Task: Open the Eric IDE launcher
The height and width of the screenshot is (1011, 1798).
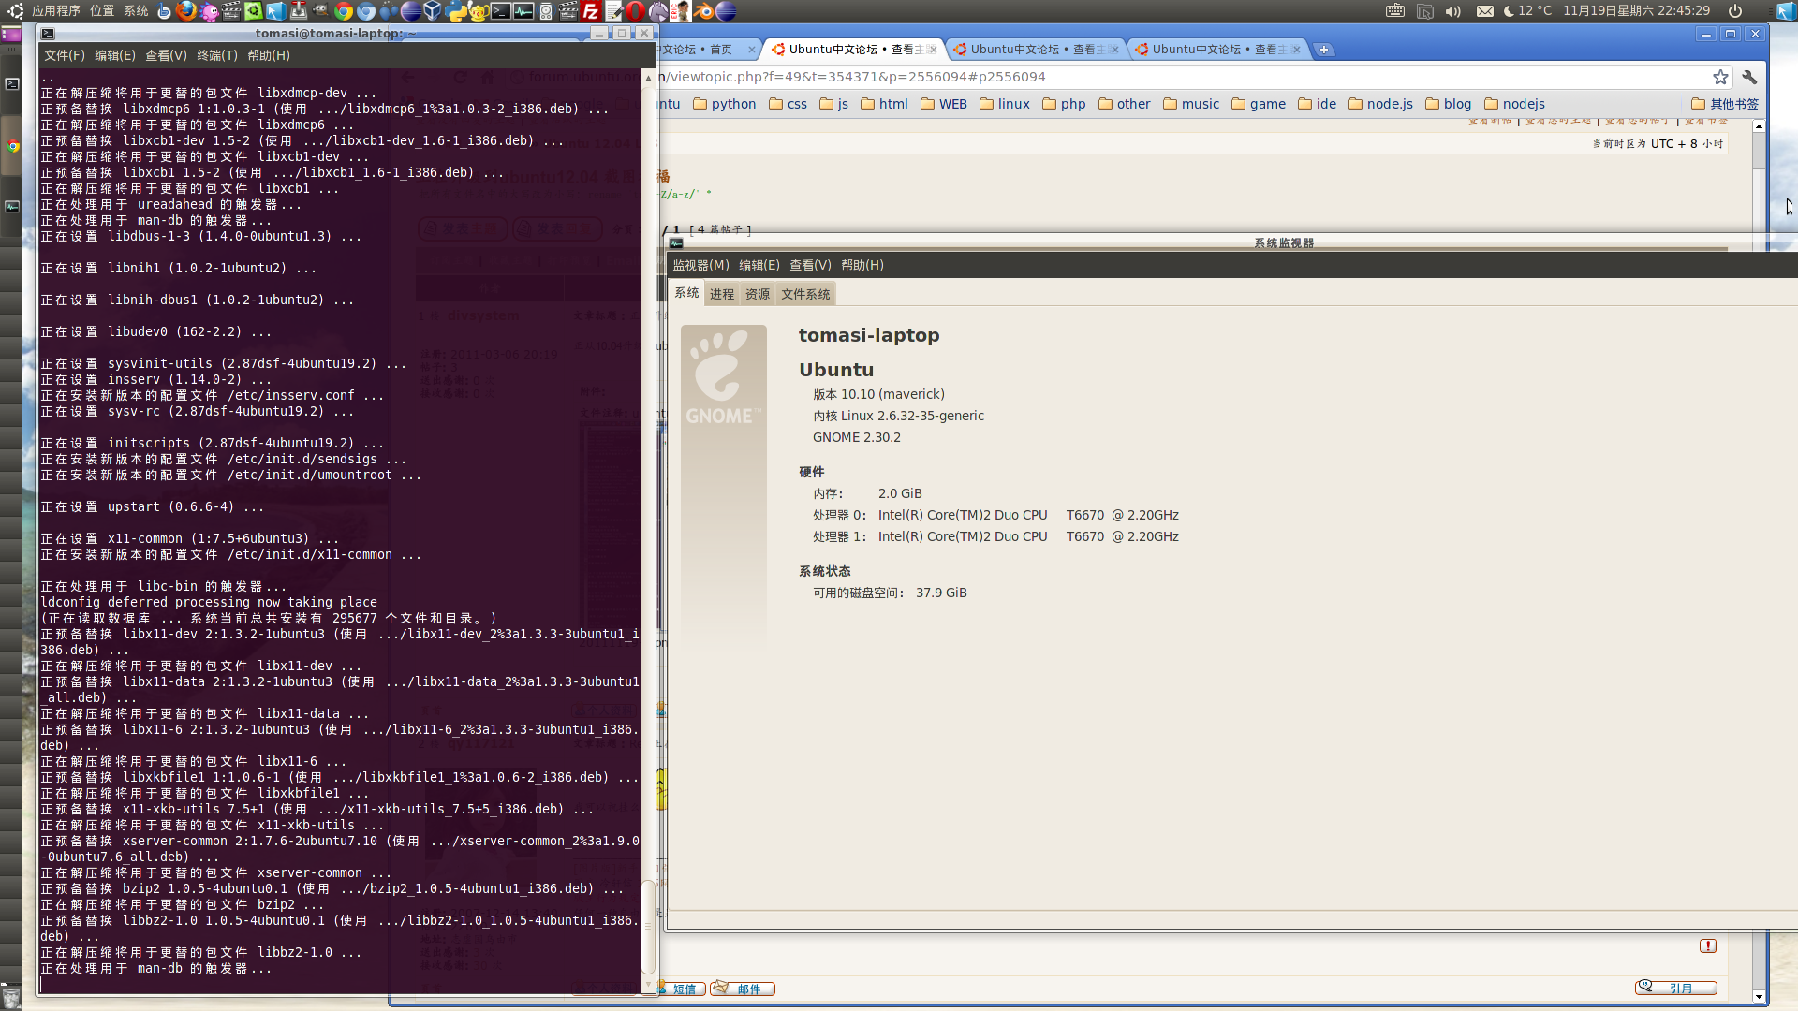Action: tap(681, 11)
